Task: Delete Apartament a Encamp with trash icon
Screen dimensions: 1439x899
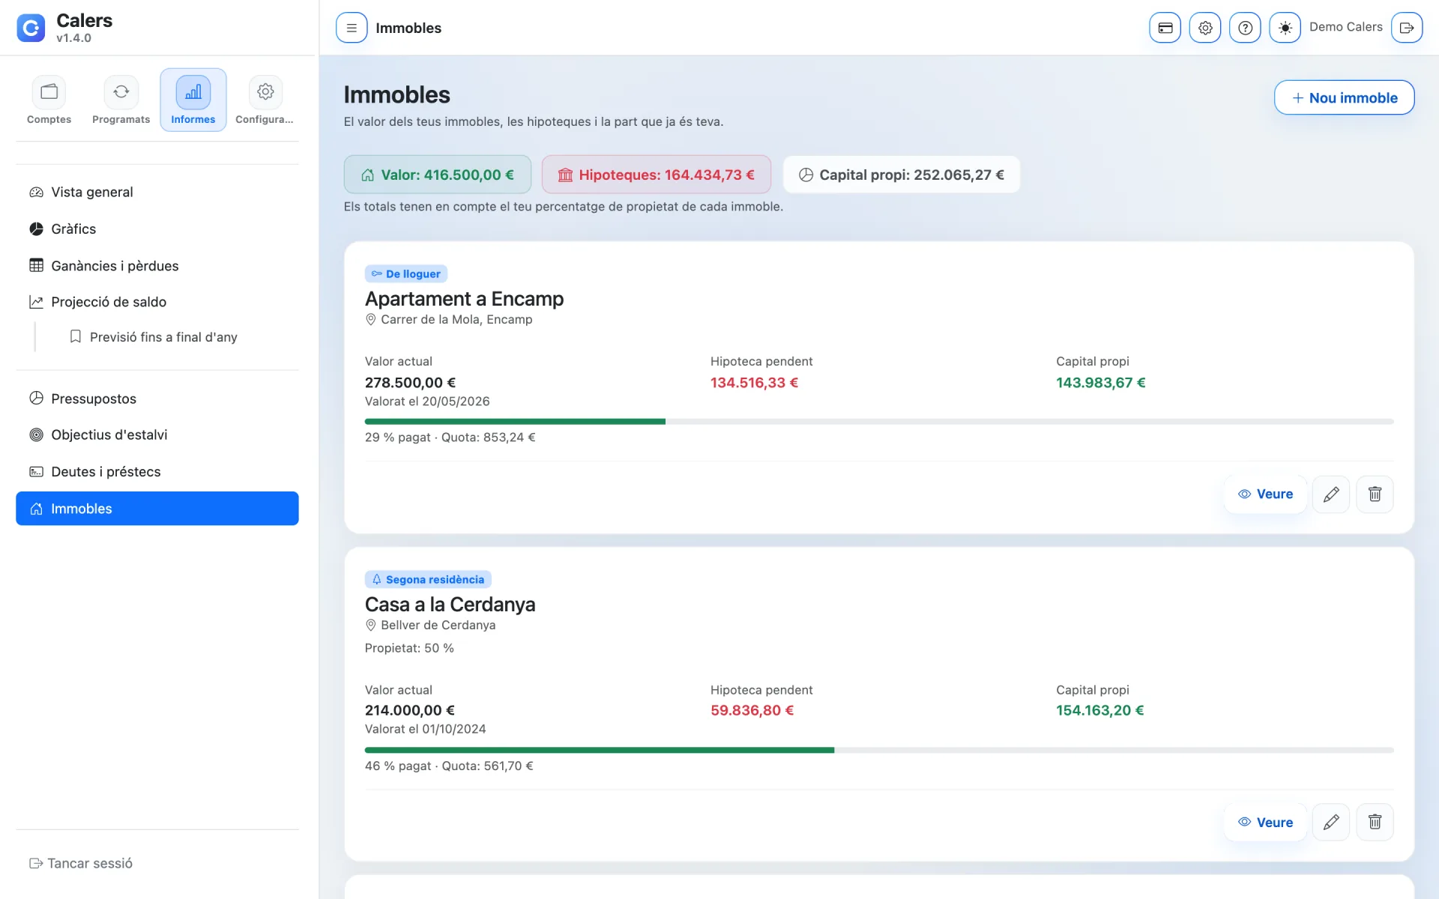Action: pos(1375,494)
